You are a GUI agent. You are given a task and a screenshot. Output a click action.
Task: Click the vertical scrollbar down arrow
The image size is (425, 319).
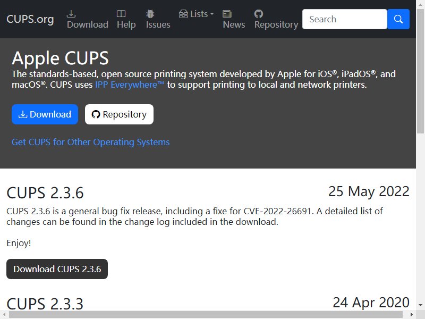click(420, 305)
